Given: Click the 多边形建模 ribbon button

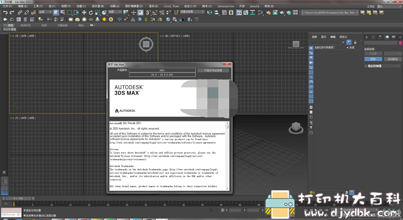Looking at the screenshot, I should click(10, 30).
